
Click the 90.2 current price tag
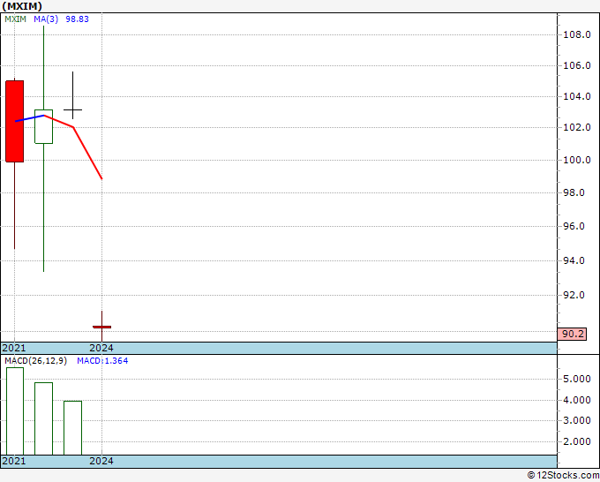click(x=572, y=334)
